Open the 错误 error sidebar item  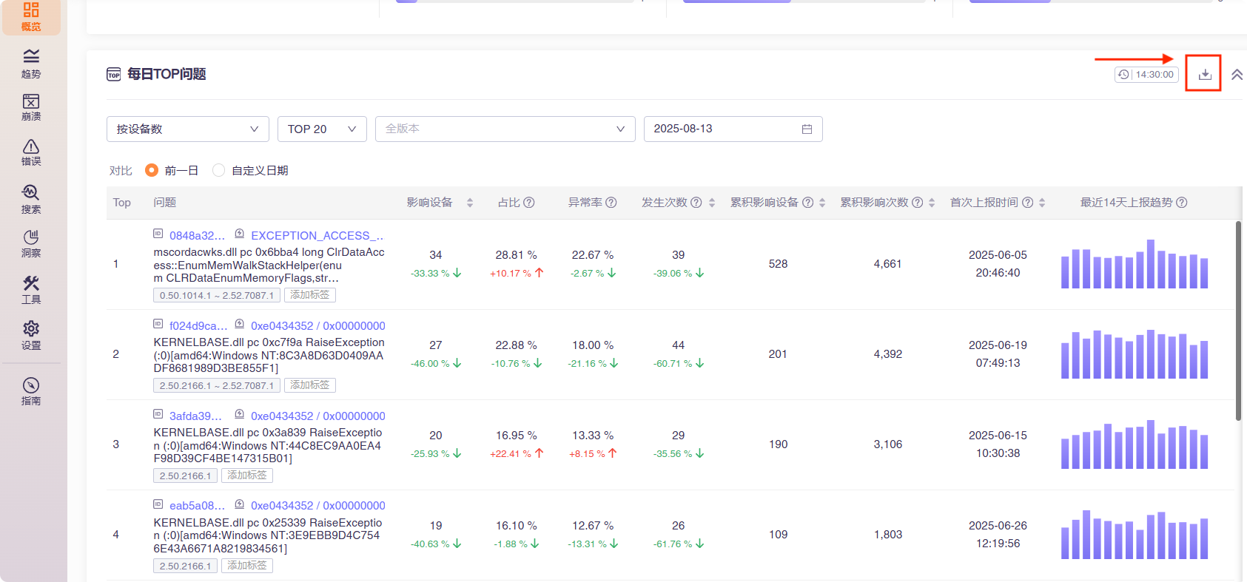(31, 152)
